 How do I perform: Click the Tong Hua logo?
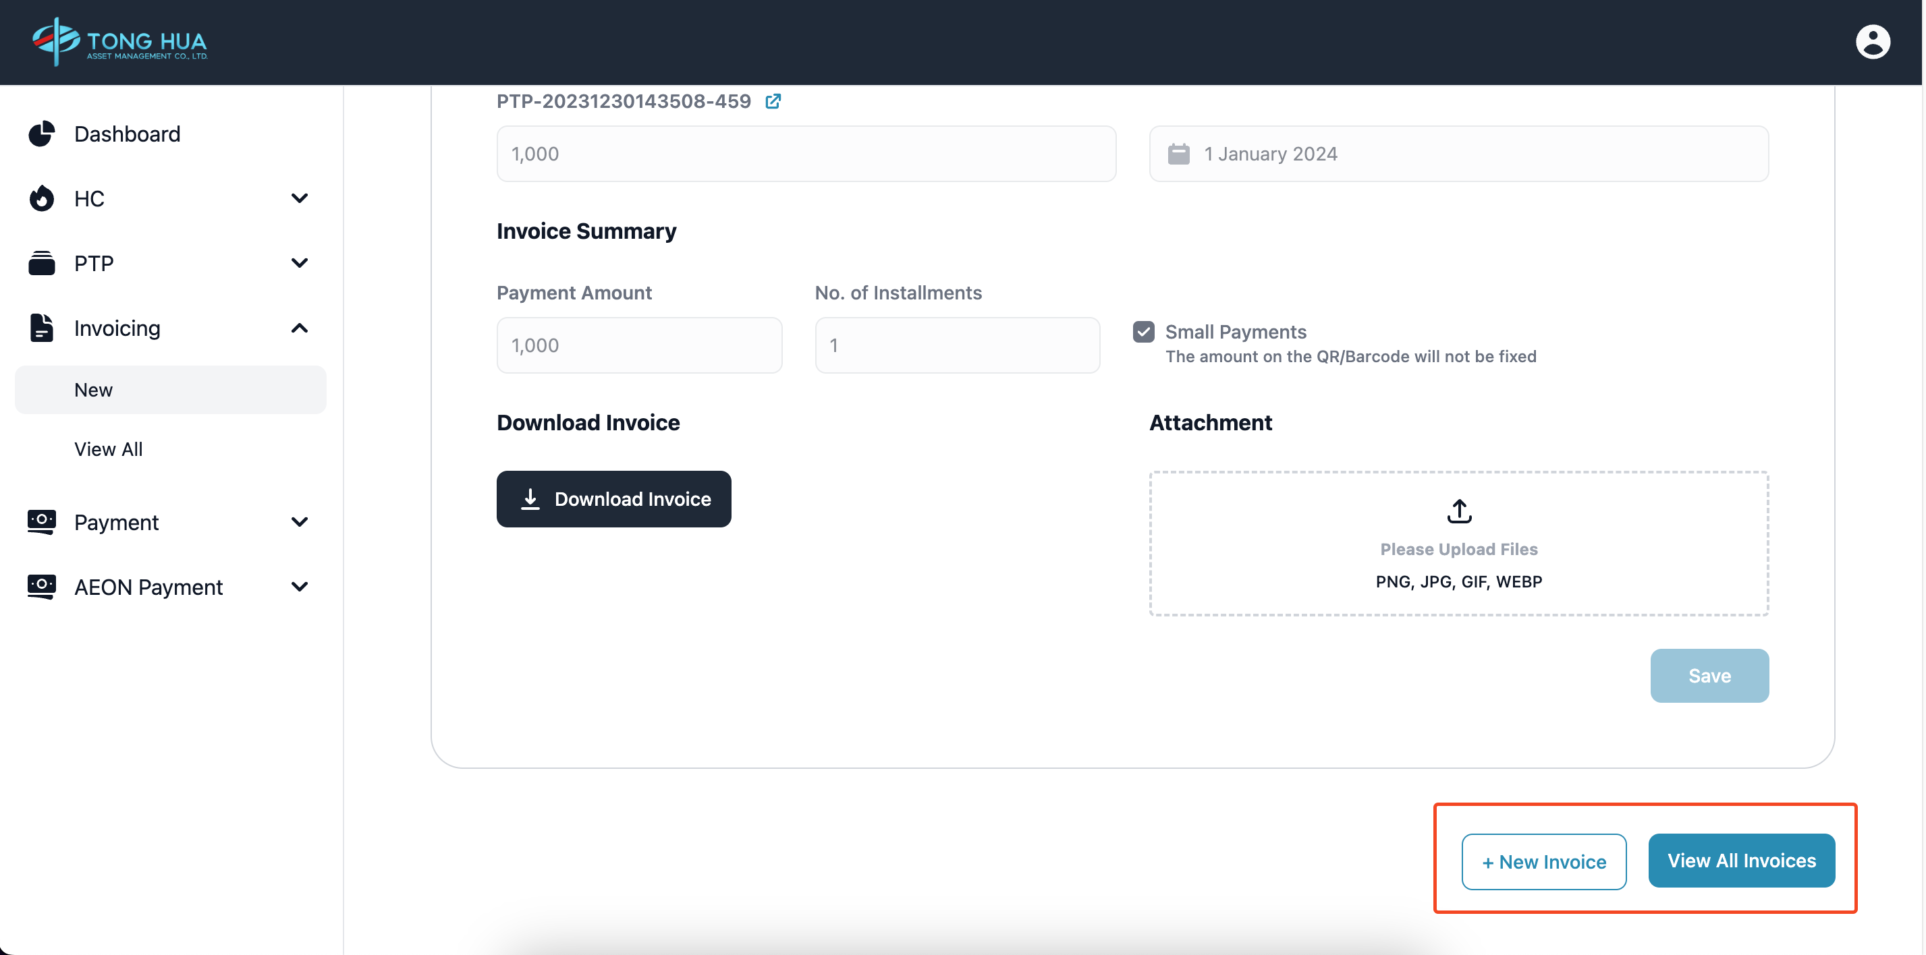pos(119,42)
